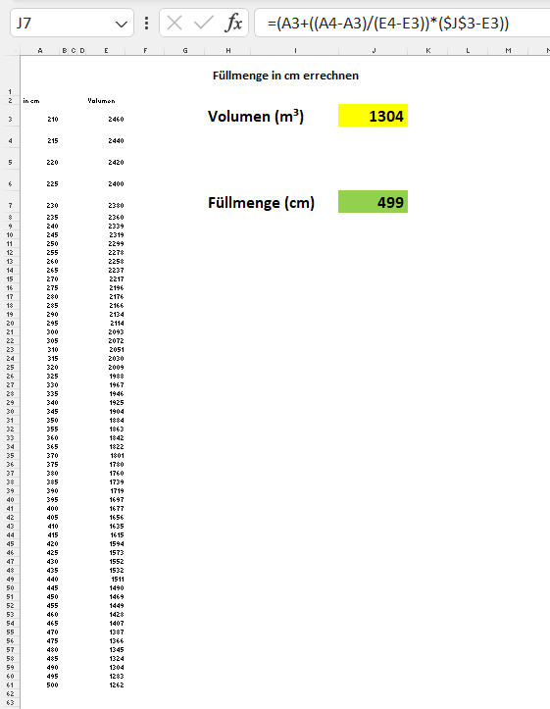The width and height of the screenshot is (550, 709).
Task: Click the Insert Function fx icon
Action: pyautogui.click(x=233, y=23)
